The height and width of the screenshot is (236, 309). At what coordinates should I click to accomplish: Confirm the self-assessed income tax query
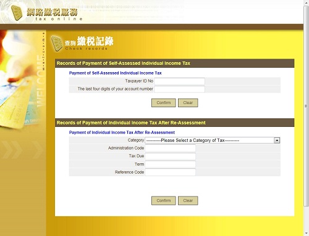[164, 103]
